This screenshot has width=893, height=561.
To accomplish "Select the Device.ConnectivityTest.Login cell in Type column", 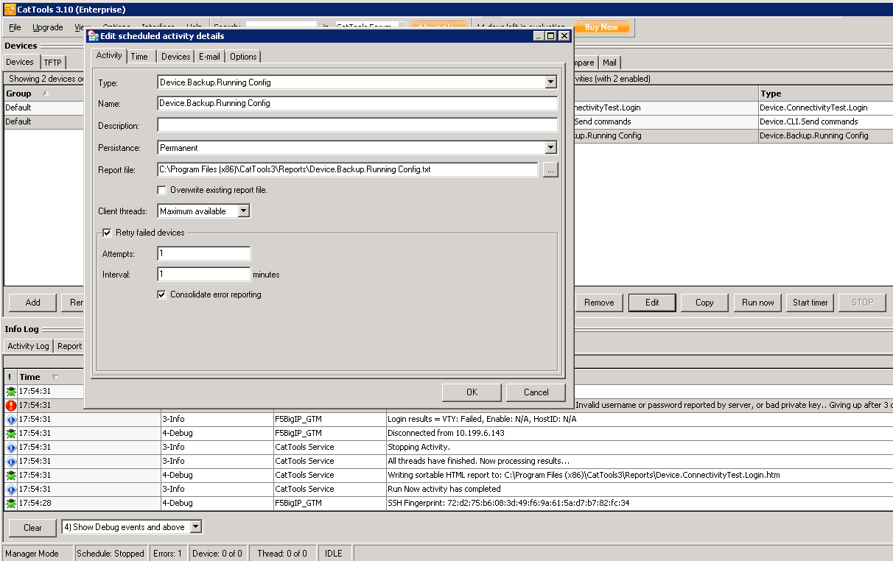I will click(825, 107).
